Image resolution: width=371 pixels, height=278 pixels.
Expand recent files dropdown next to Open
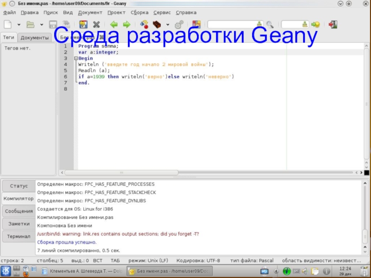click(x=41, y=25)
